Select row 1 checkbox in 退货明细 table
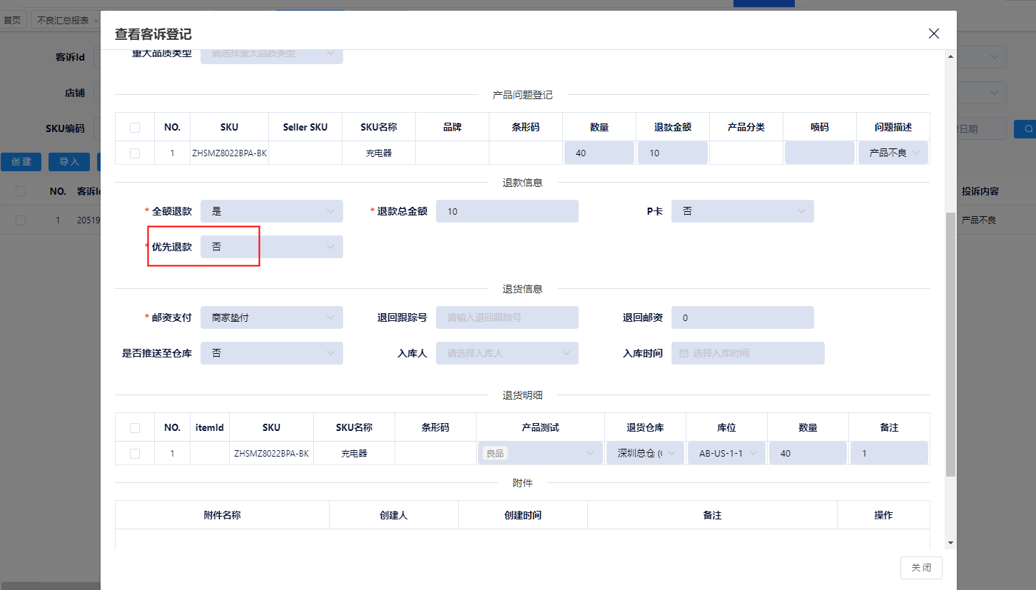This screenshot has width=1036, height=590. pos(135,454)
